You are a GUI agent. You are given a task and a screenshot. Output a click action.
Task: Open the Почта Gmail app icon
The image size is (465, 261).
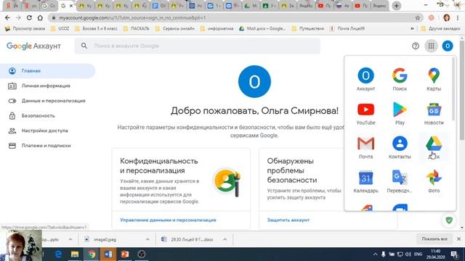(365, 147)
